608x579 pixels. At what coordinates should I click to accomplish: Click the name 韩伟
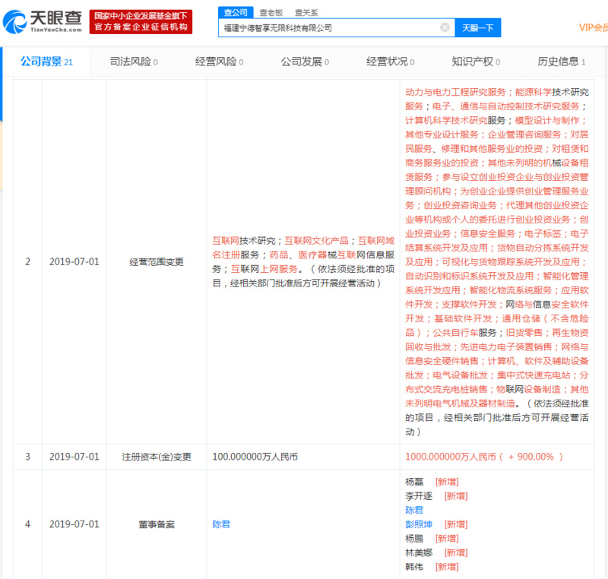pyautogui.click(x=414, y=567)
